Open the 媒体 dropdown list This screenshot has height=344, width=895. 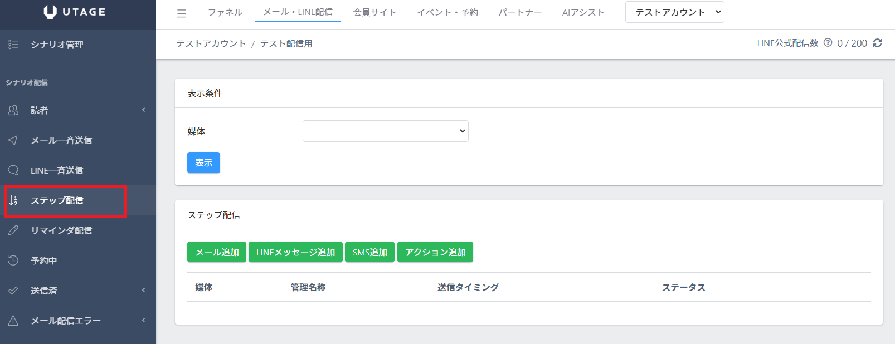pyautogui.click(x=385, y=131)
